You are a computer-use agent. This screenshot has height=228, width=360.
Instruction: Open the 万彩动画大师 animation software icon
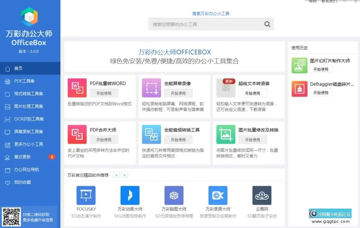130,195
